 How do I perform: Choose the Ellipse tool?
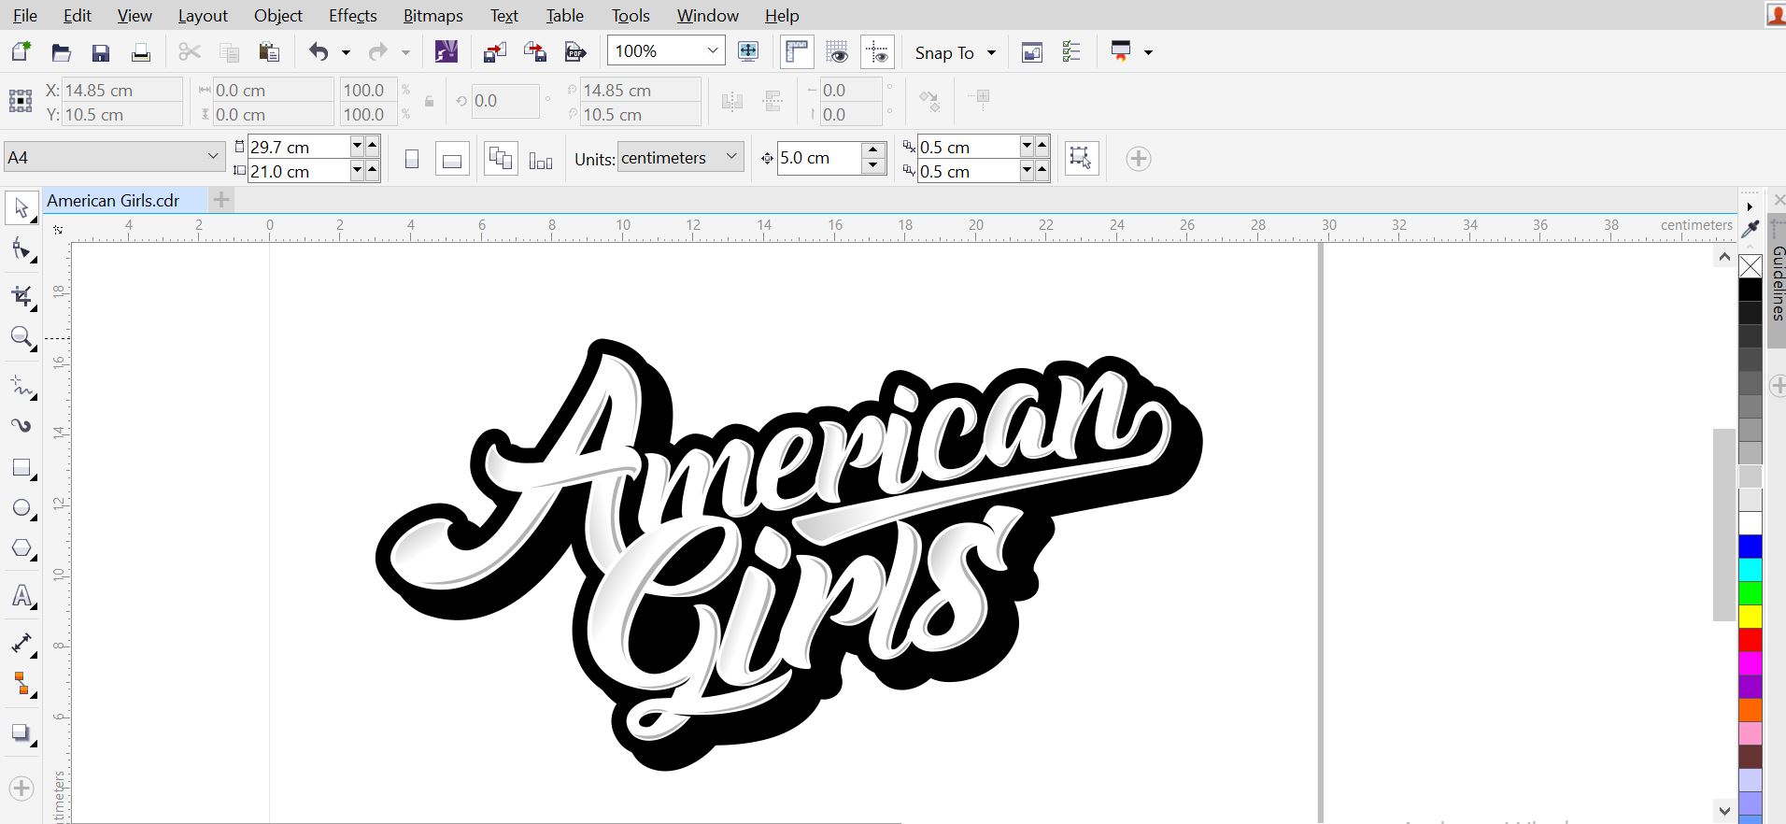(21, 509)
